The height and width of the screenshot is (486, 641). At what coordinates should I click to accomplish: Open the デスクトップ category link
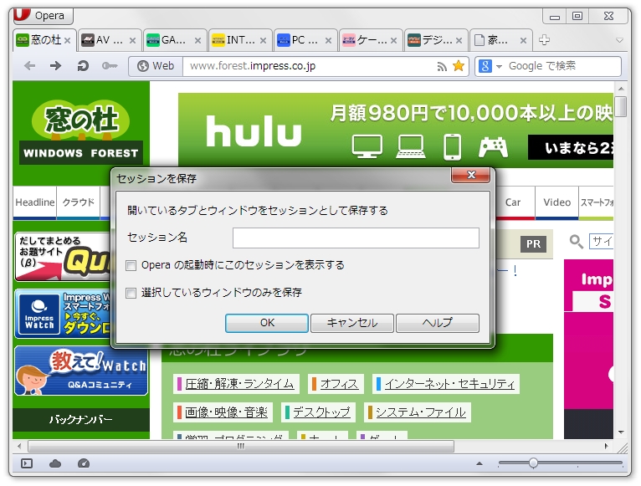pyautogui.click(x=321, y=412)
